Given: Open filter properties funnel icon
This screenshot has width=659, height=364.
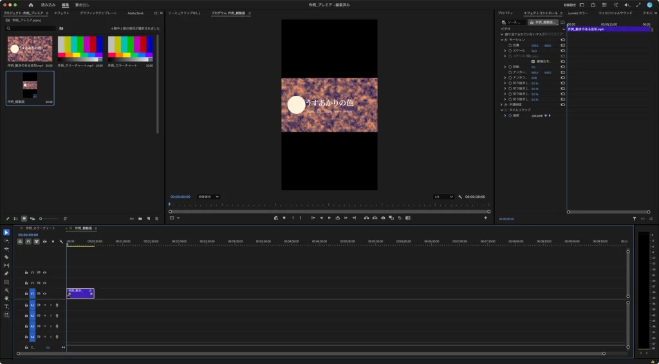Looking at the screenshot, I should click(x=635, y=219).
